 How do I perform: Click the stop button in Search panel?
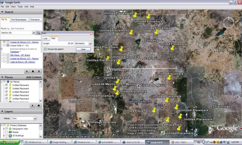pos(33,71)
